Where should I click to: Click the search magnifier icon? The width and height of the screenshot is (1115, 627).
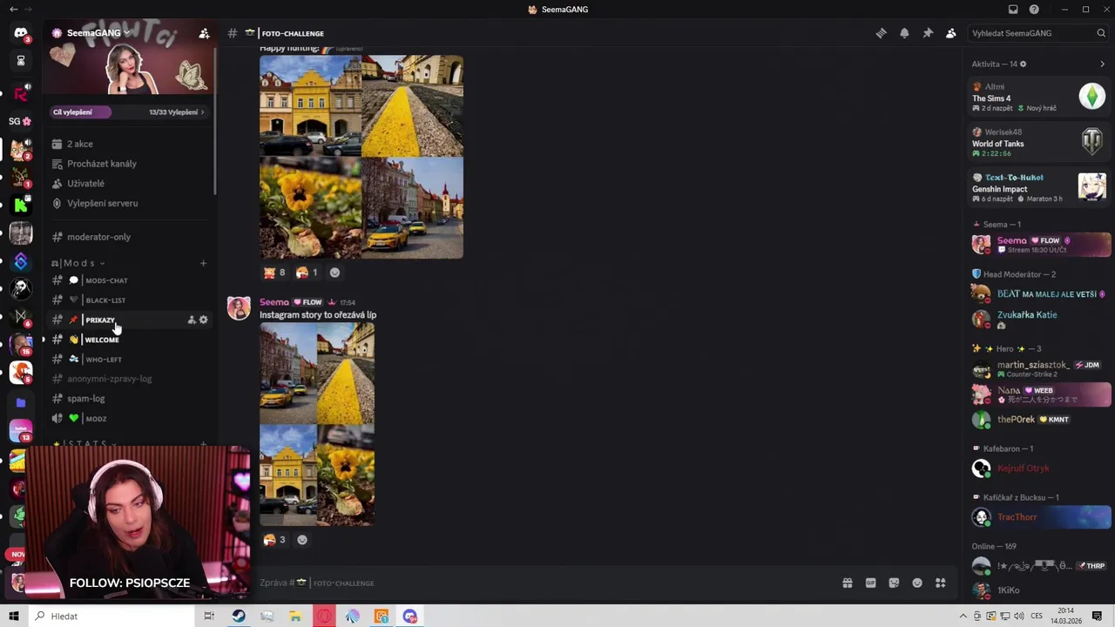pos(1101,33)
